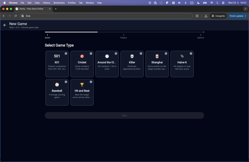Open Wi-Fi status in menu bar
The image size is (249, 162).
click(212, 3)
